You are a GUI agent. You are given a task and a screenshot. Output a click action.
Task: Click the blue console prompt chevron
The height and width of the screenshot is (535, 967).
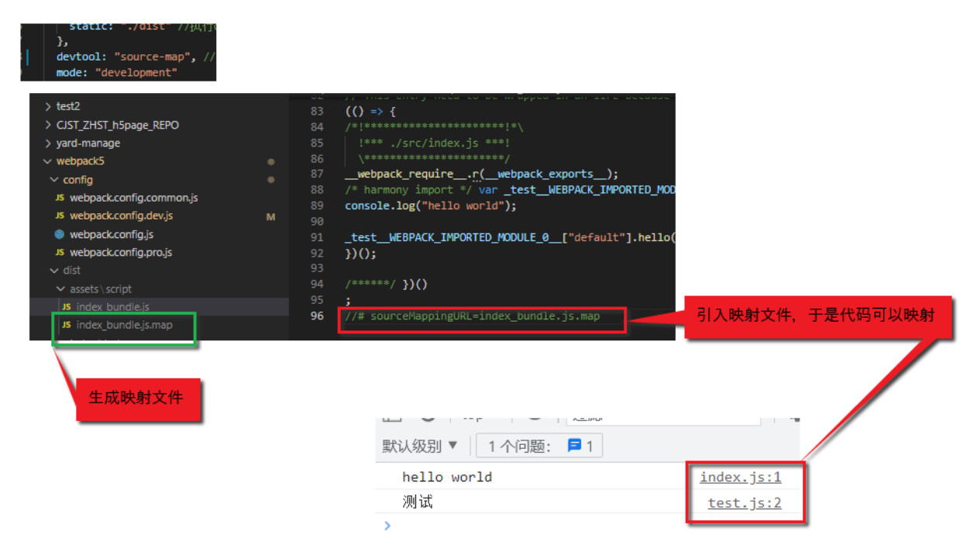tap(387, 526)
